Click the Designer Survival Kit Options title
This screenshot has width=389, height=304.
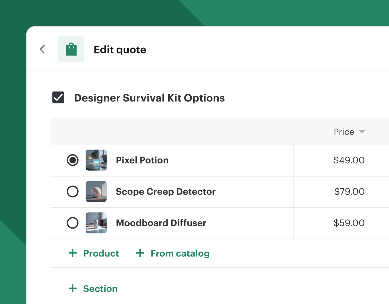149,98
